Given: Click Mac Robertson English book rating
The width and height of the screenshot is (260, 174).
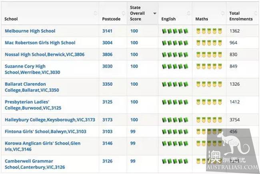Looking at the screenshot, I should click(175, 43).
